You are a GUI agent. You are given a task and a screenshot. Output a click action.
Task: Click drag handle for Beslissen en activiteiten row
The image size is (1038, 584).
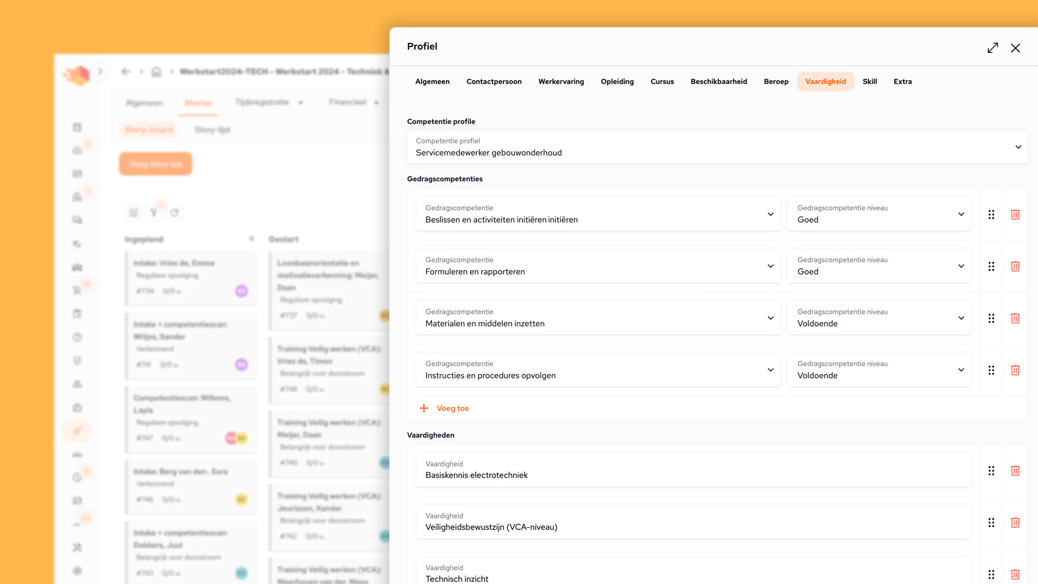point(991,215)
